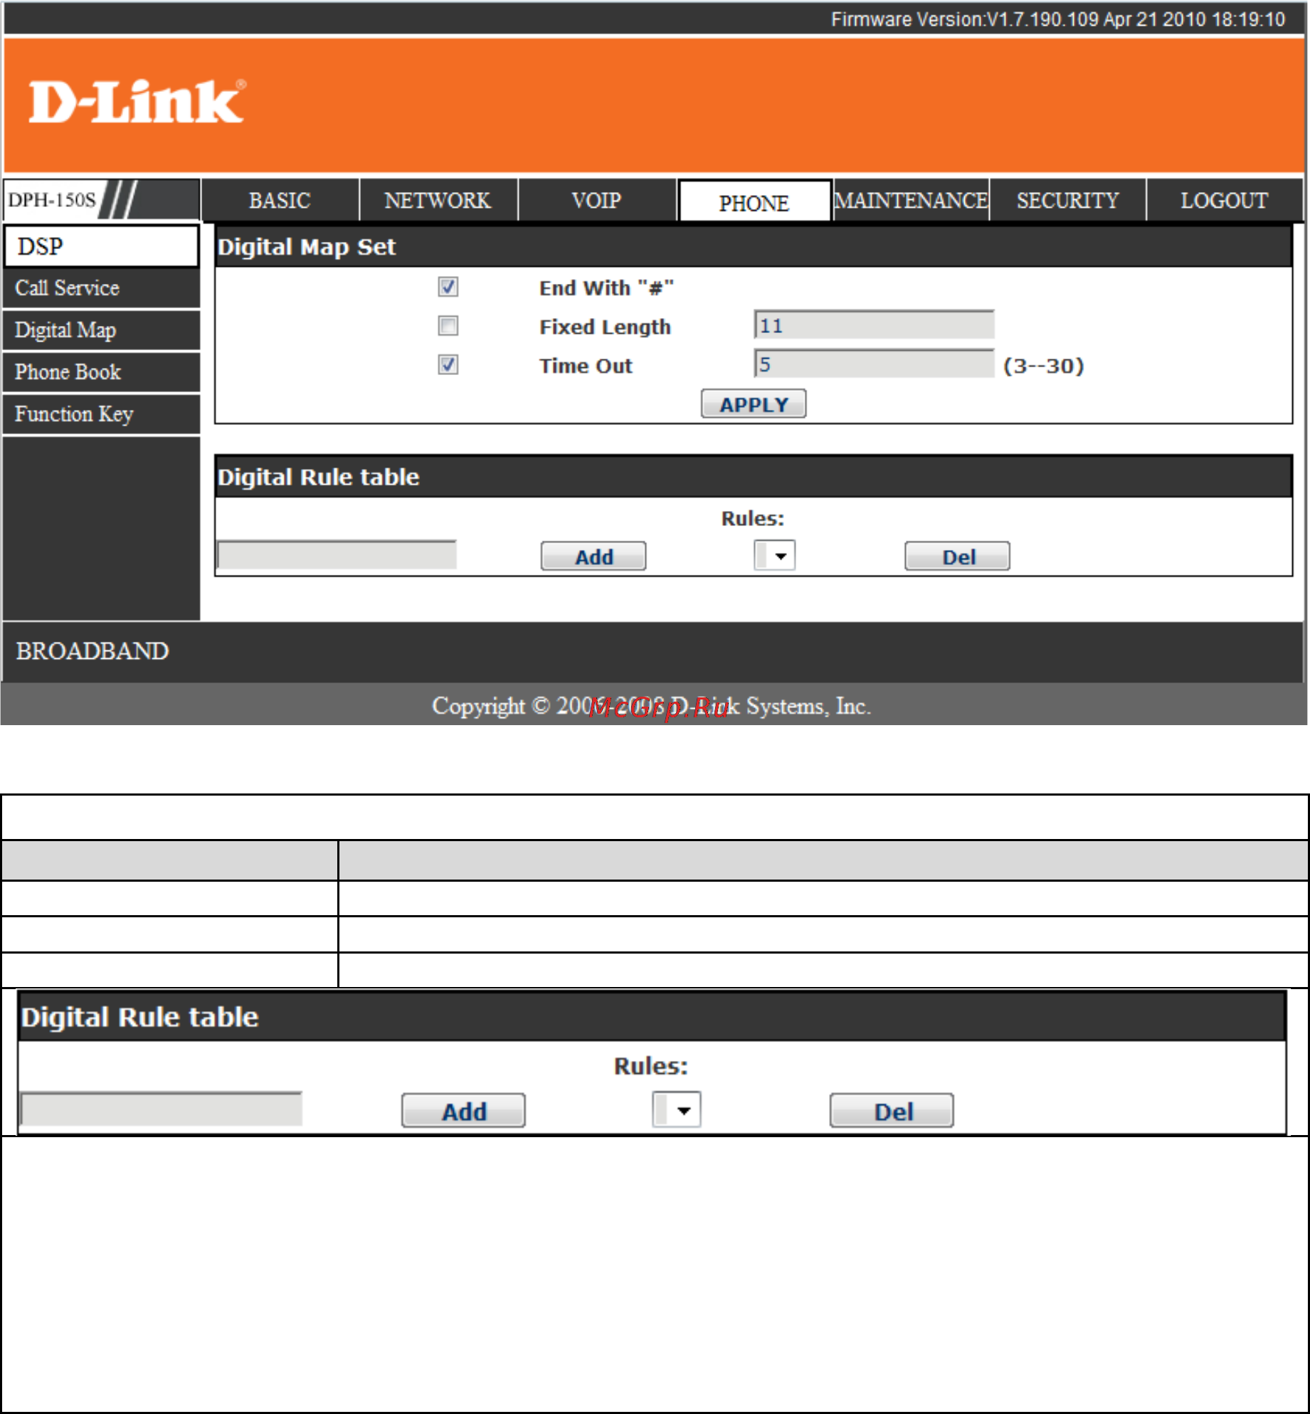Click Del in the upper Digital Rule table
The image size is (1310, 1414).
(957, 556)
